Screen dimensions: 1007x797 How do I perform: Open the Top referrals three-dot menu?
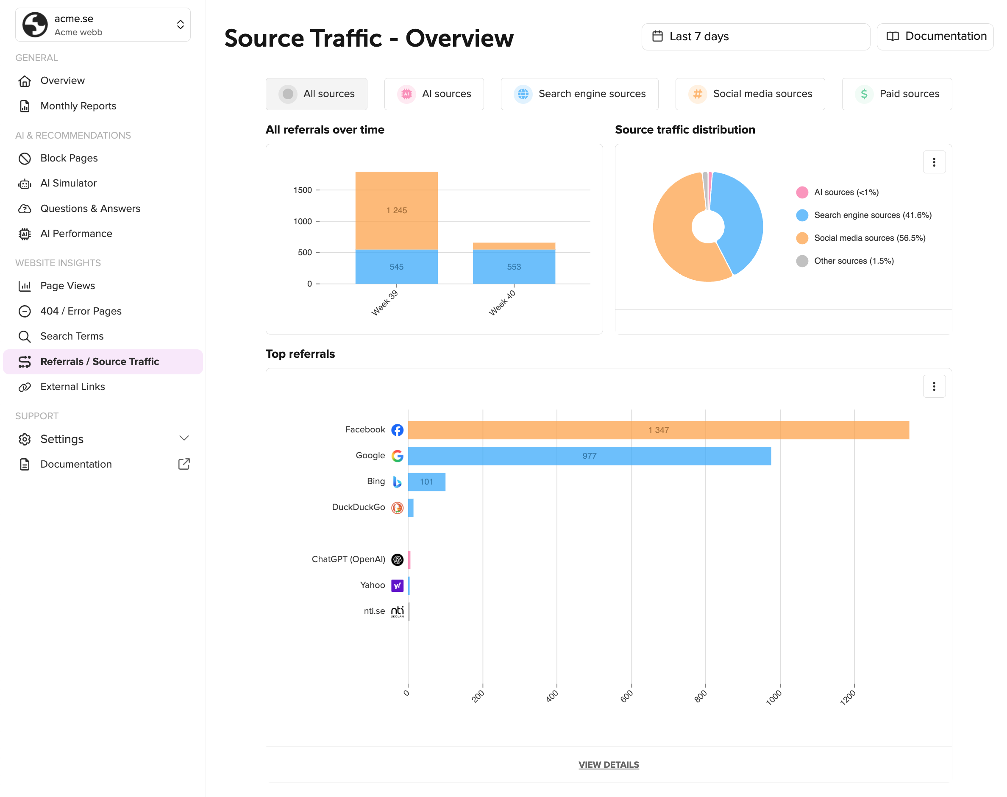[934, 386]
